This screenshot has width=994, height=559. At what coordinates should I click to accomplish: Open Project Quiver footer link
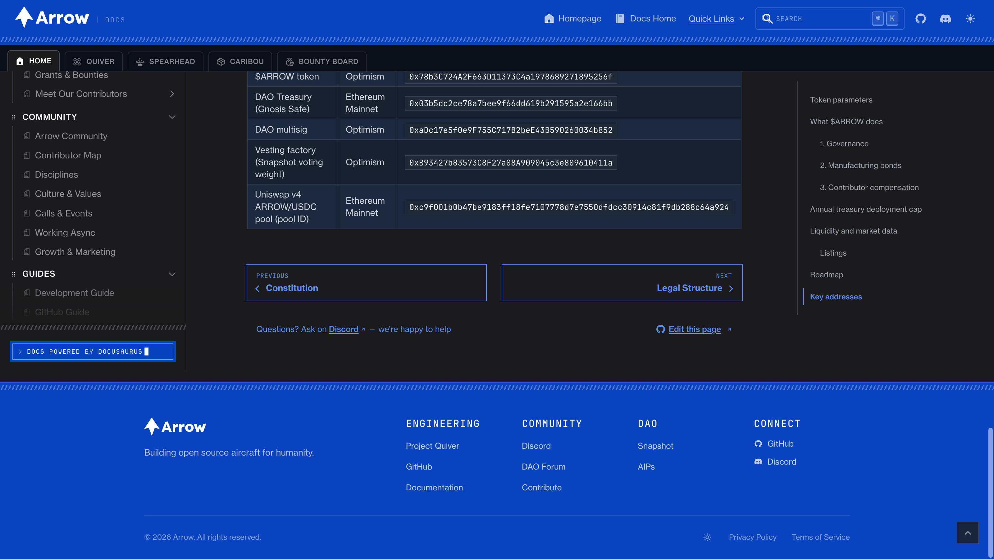(x=432, y=446)
